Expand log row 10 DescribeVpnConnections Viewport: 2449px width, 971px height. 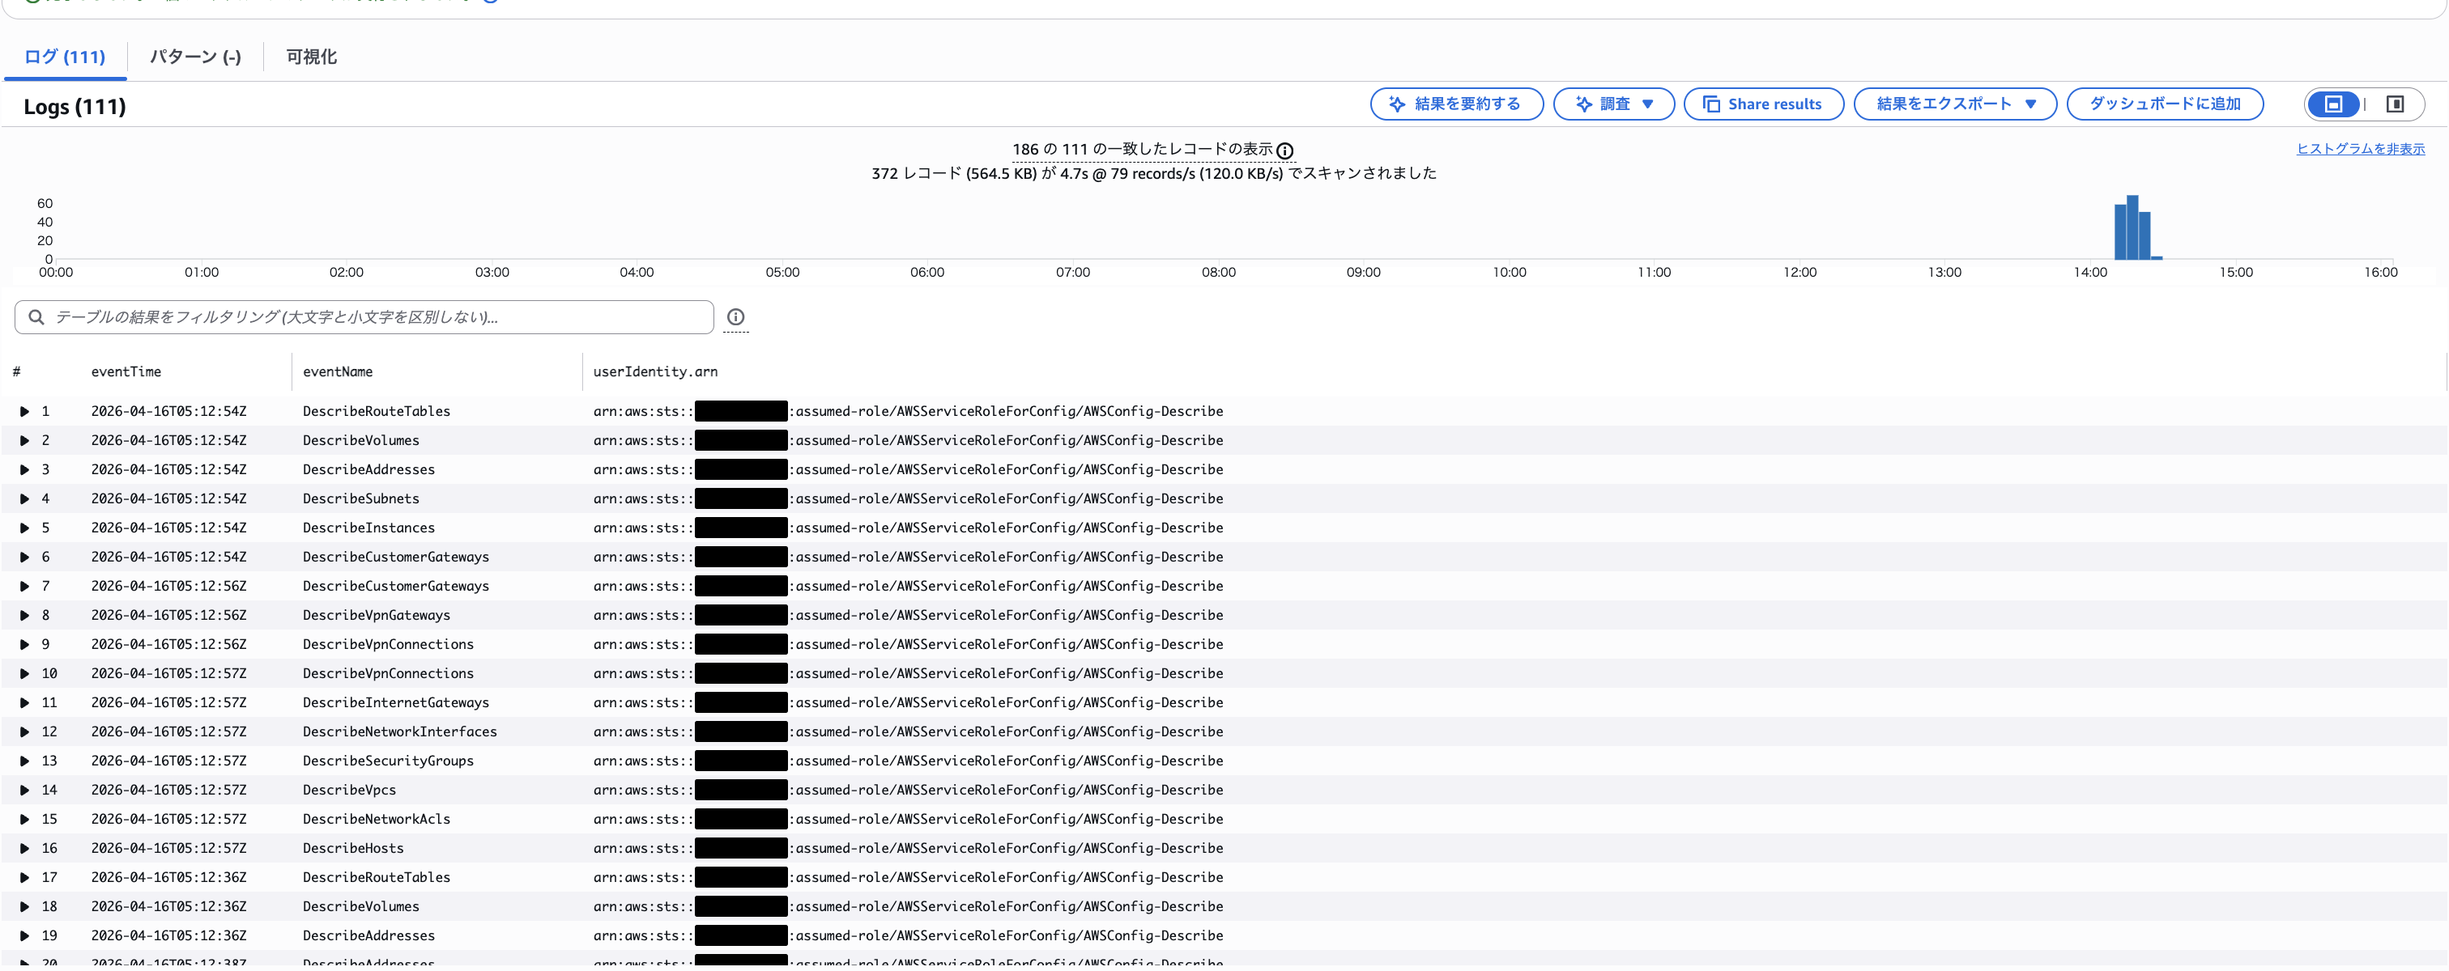[x=25, y=673]
